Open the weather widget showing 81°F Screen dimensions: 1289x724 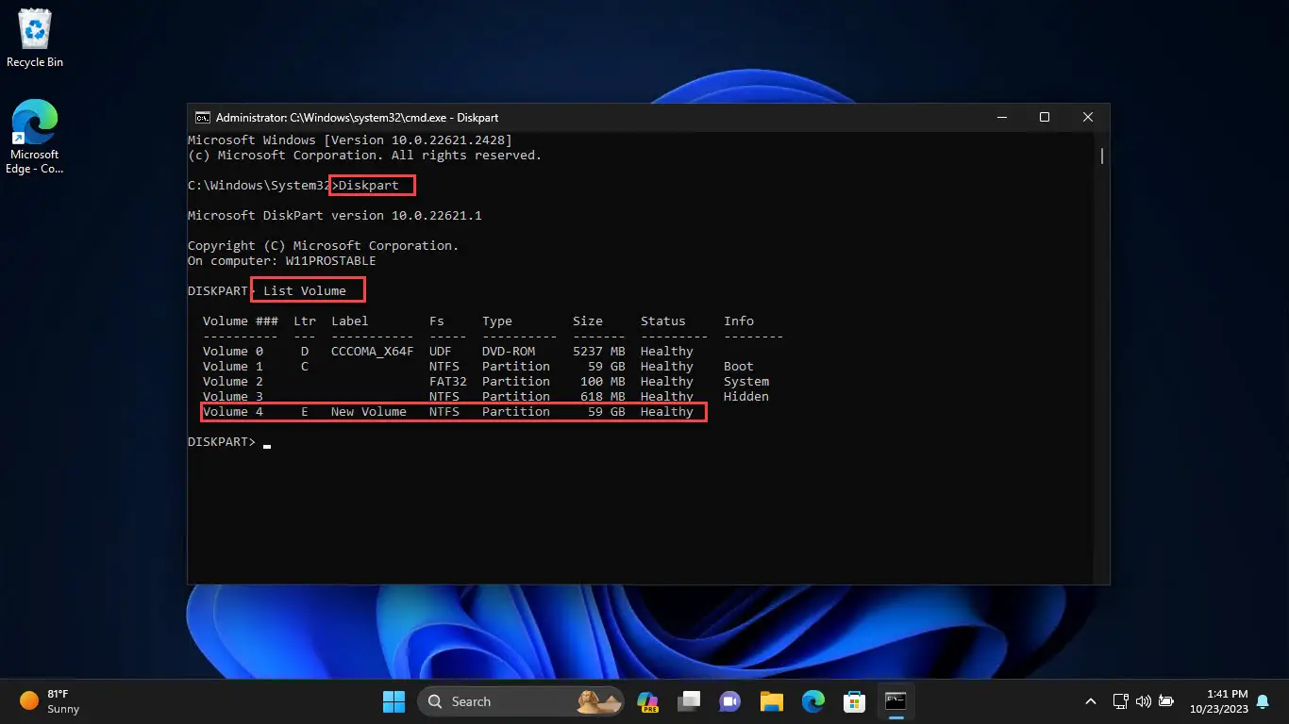51,701
